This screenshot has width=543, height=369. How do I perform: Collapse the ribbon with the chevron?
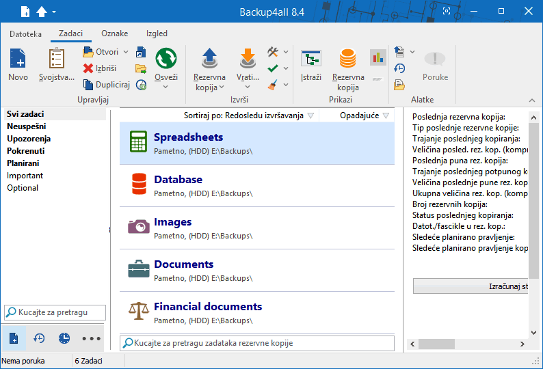click(532, 100)
